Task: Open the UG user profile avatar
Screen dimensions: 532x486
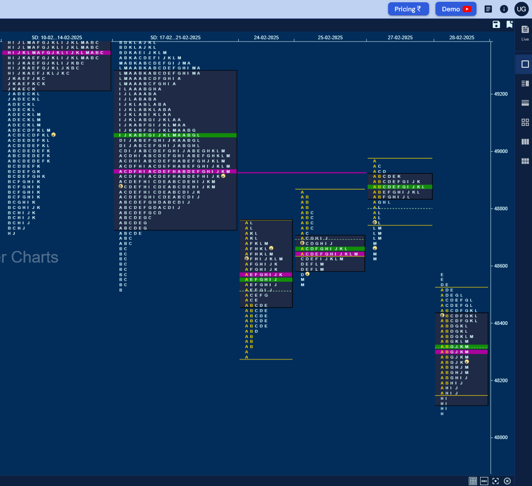Action: [x=521, y=9]
